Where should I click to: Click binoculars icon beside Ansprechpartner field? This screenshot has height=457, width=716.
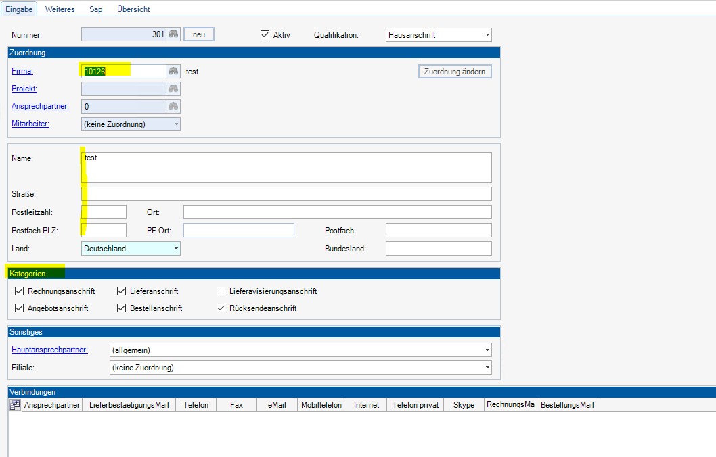tap(173, 106)
